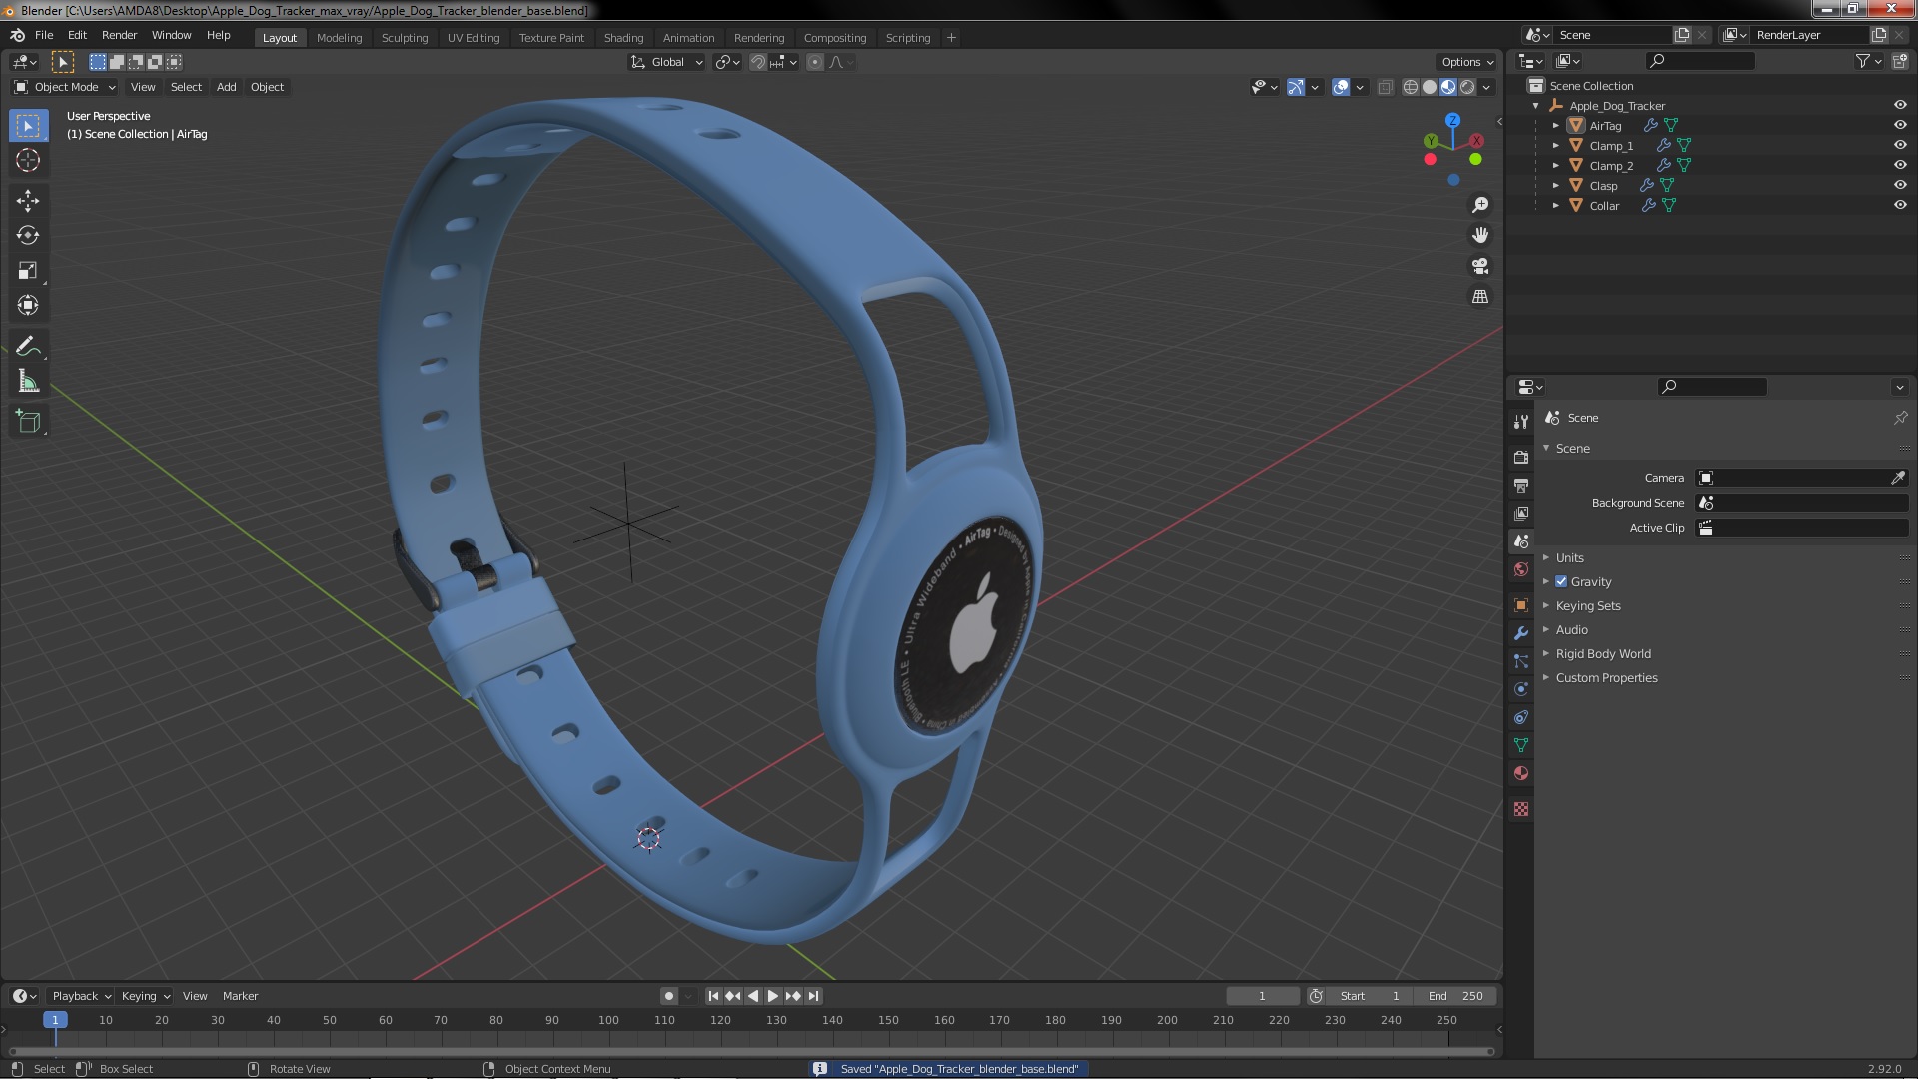Open the File menu
The image size is (1918, 1079).
point(44,35)
